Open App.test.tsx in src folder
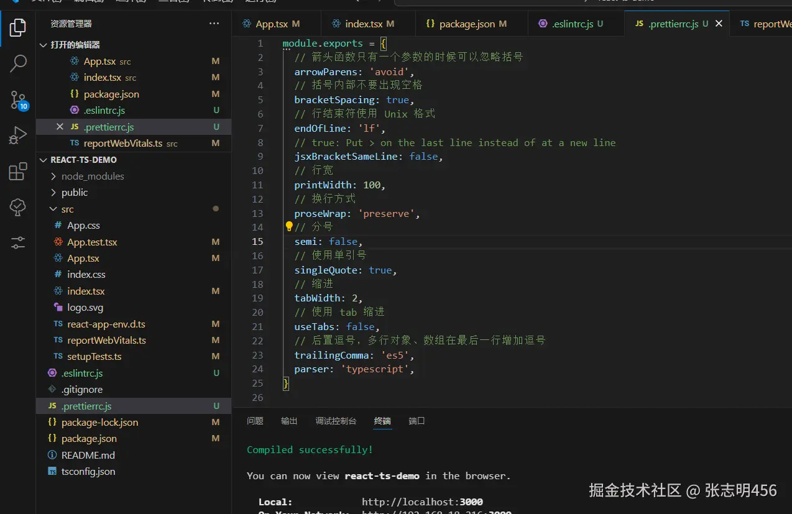792x514 pixels. (x=134, y=242)
